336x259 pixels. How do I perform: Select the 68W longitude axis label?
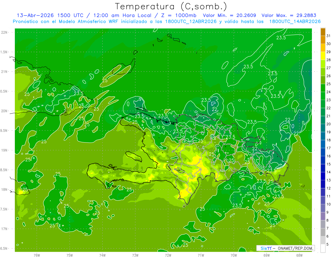click(x=299, y=255)
